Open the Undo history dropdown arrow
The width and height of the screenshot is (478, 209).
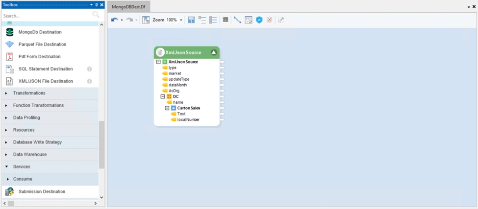[x=122, y=20]
